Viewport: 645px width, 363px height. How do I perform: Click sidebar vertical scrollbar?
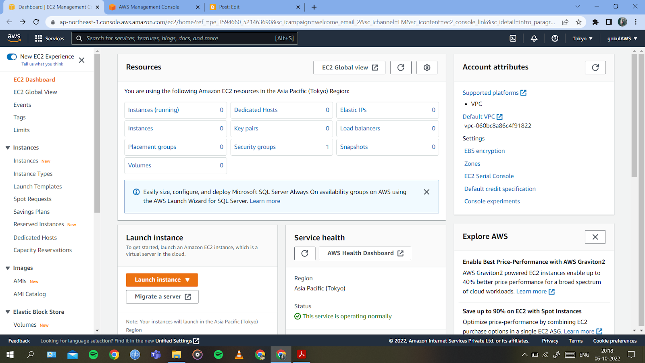point(97,133)
